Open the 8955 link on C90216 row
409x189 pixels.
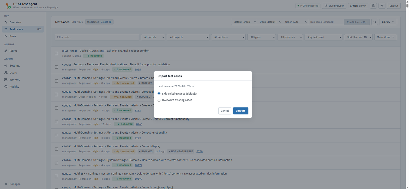point(137,70)
